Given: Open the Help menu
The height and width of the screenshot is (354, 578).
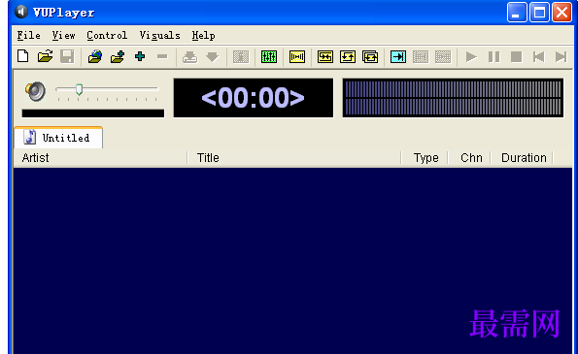Looking at the screenshot, I should (203, 36).
